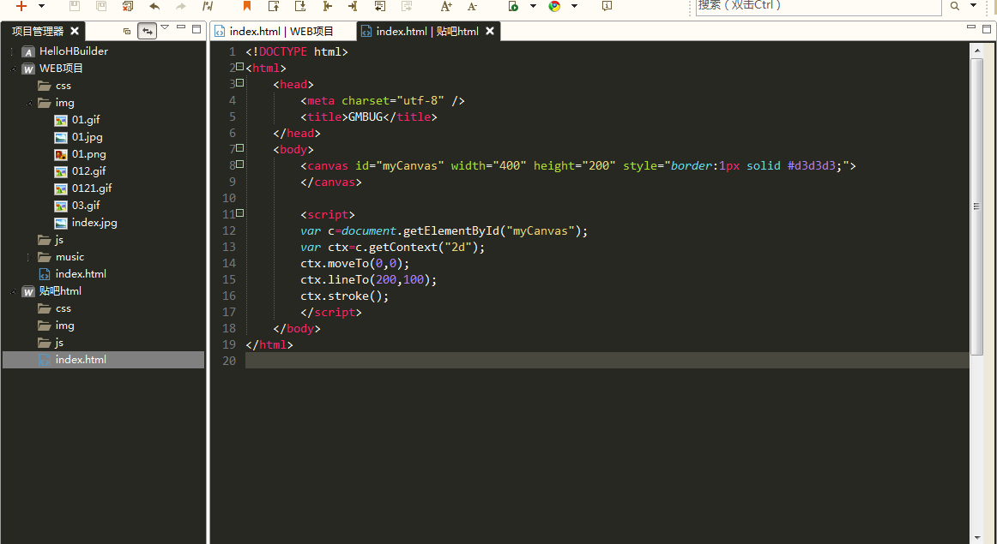
Task: Open the dropdown arrow next to Chrome icon
Action: tap(574, 6)
